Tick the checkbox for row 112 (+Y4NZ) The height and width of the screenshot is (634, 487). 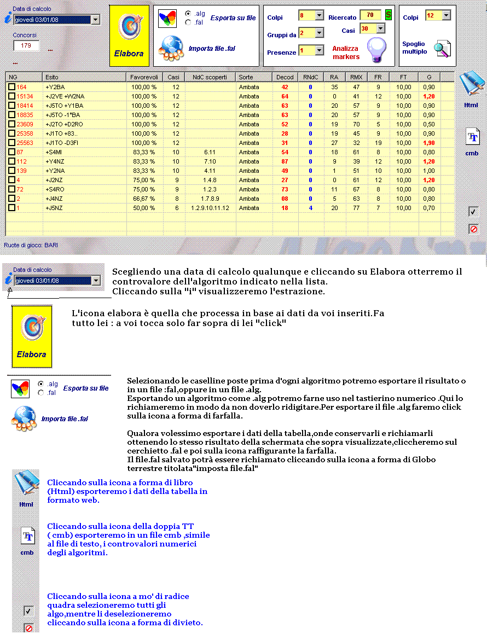click(x=11, y=161)
